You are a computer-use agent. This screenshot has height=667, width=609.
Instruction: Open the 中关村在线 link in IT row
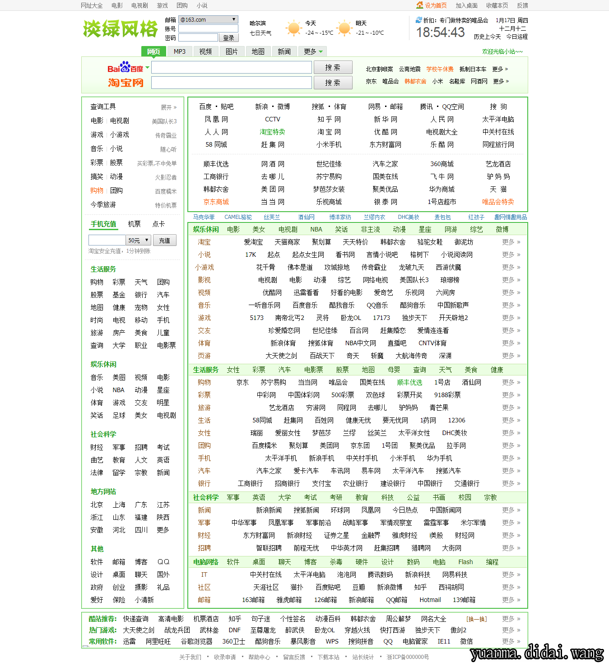click(x=266, y=574)
